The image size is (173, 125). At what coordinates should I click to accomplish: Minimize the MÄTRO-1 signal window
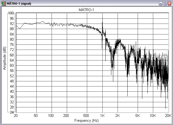[x=161, y=4]
